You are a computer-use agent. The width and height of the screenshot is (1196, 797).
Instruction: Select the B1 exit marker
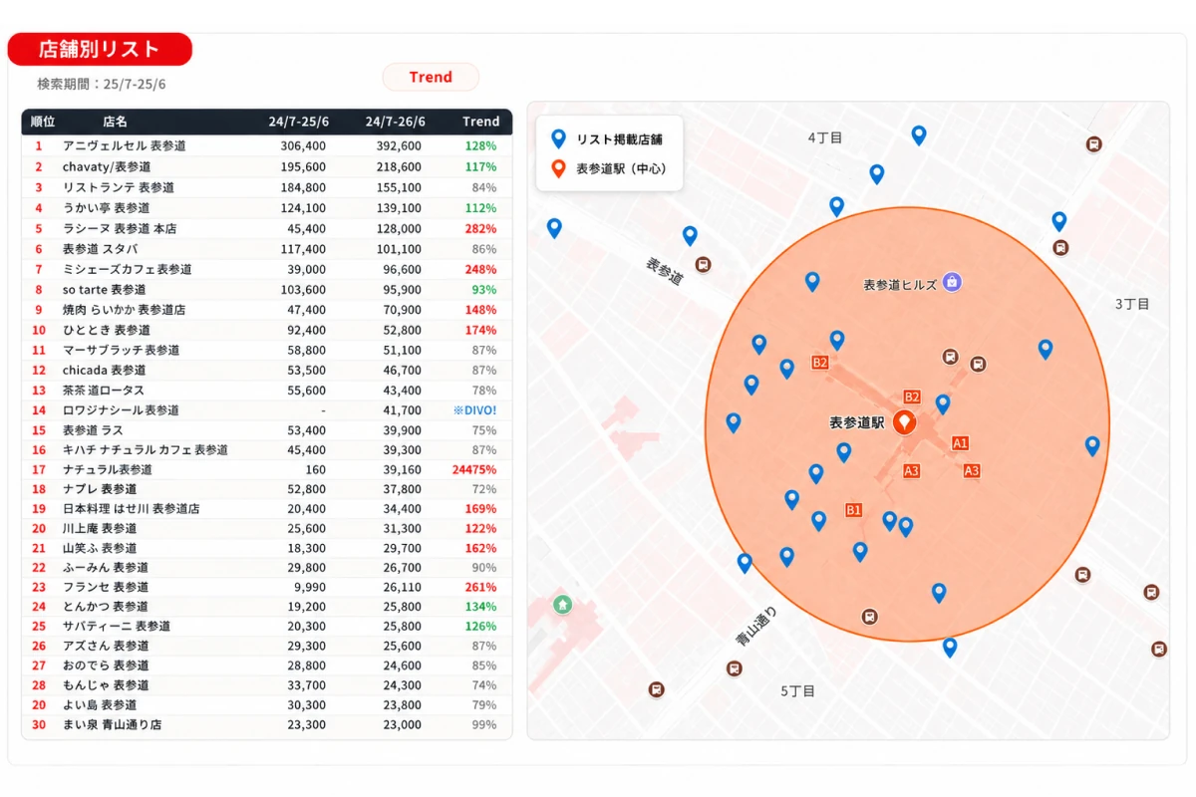click(853, 510)
